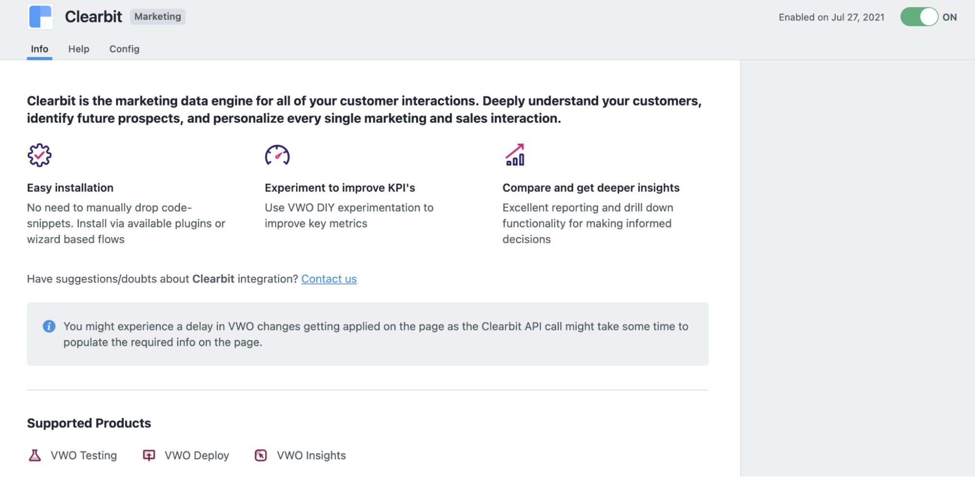Click the 'VWO Testing' label
This screenshot has height=477, width=975.
point(84,455)
